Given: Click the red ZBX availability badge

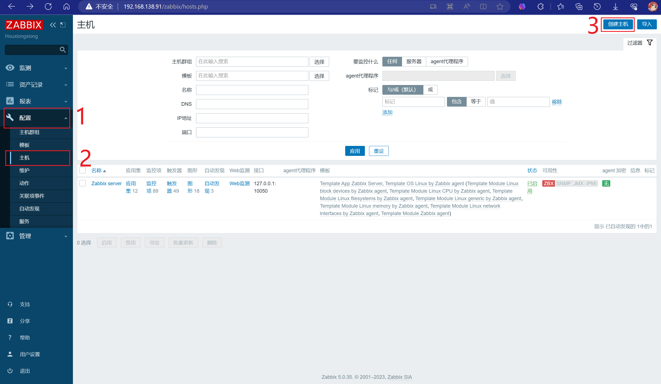Looking at the screenshot, I should point(548,183).
